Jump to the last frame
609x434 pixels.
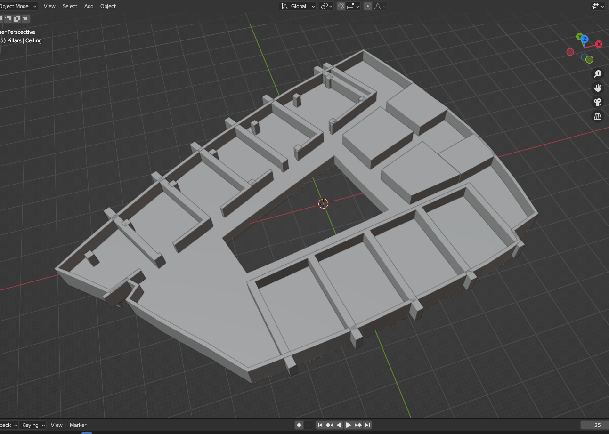(367, 425)
